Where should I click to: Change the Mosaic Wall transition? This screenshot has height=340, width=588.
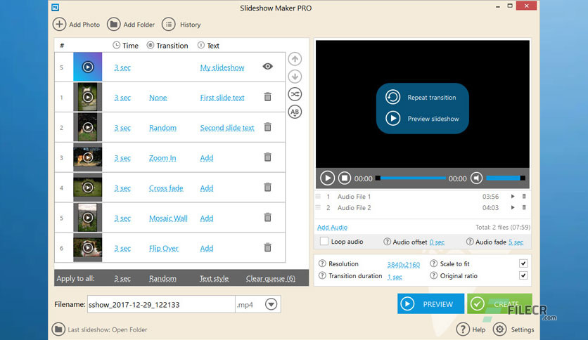coord(168,218)
